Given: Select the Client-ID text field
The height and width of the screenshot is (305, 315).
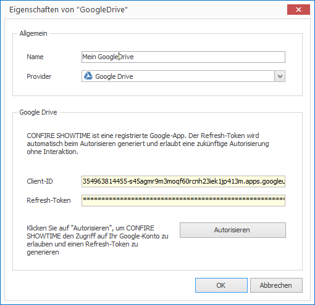Looking at the screenshot, I should click(183, 181).
